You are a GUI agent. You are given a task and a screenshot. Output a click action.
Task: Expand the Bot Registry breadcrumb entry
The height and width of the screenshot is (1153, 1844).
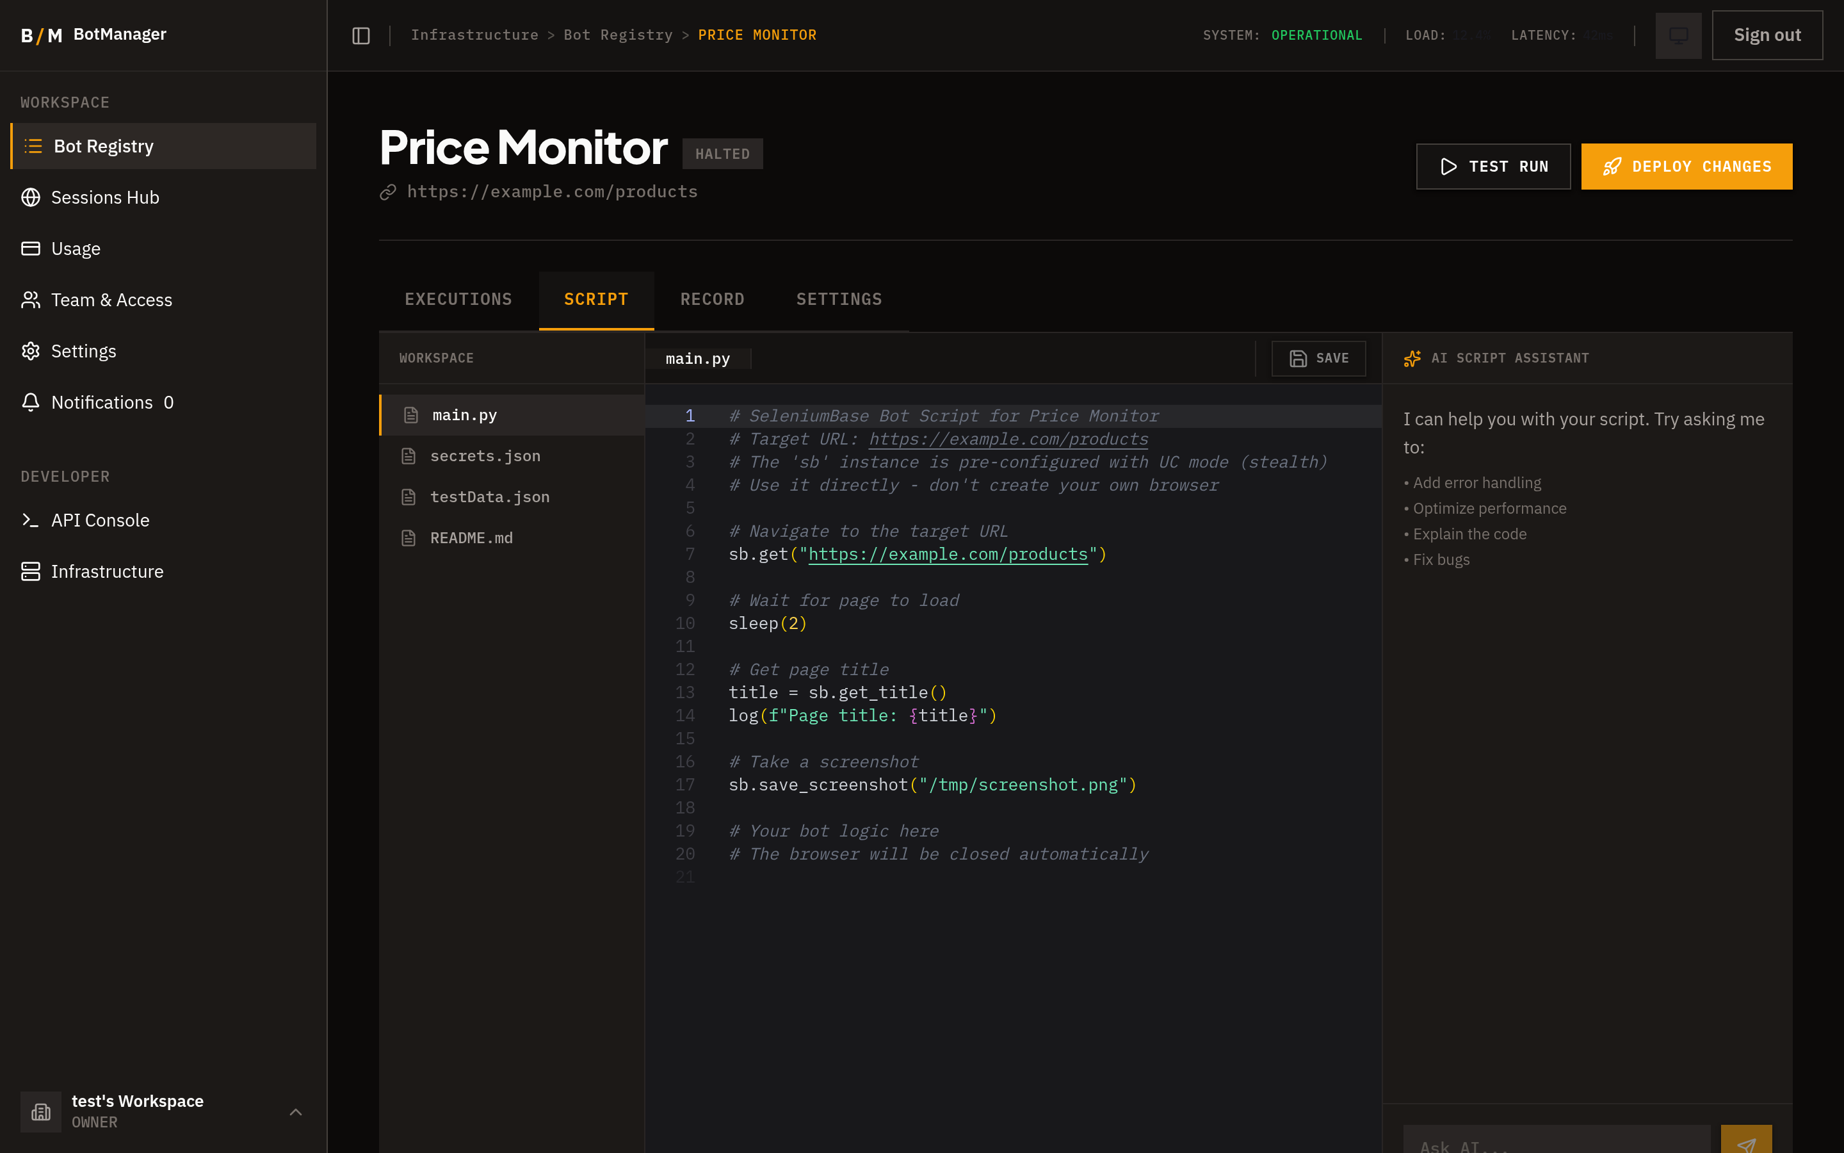[618, 35]
